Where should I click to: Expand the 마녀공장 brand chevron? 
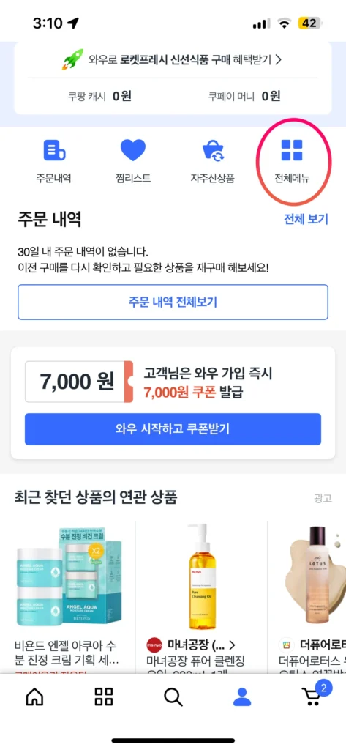pos(233,645)
